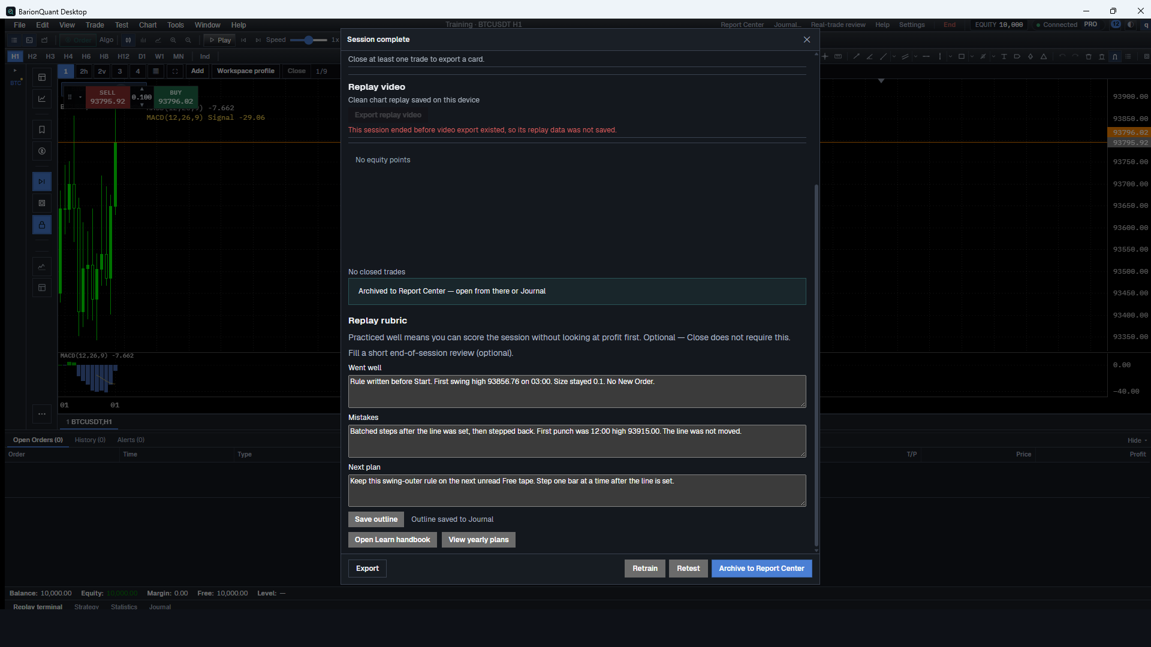The width and height of the screenshot is (1151, 647).
Task: Close the Session complete dialog
Action: [x=807, y=40]
